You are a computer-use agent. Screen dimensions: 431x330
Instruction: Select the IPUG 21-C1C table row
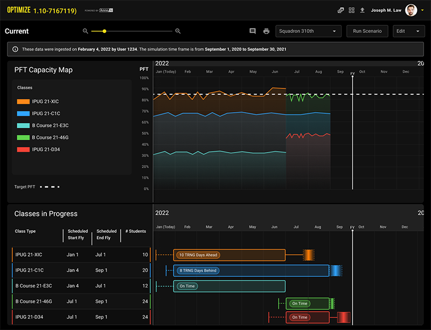81,270
